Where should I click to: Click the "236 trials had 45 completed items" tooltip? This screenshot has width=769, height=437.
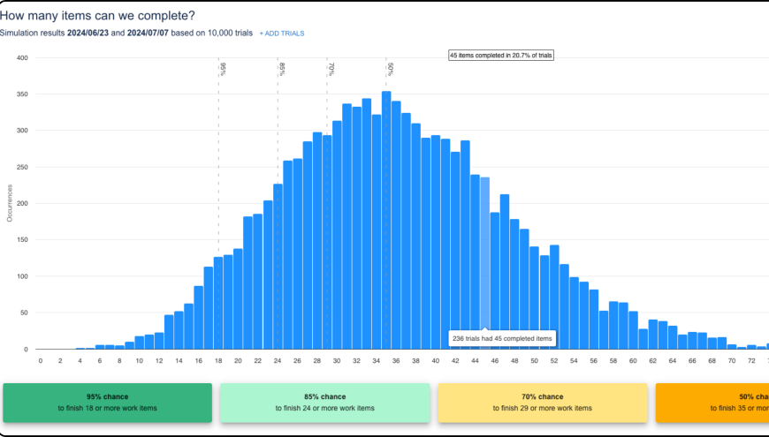(502, 338)
